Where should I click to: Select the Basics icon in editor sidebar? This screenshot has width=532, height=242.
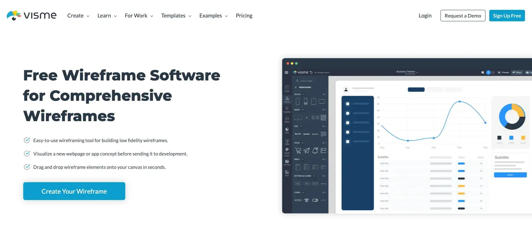pyautogui.click(x=287, y=99)
